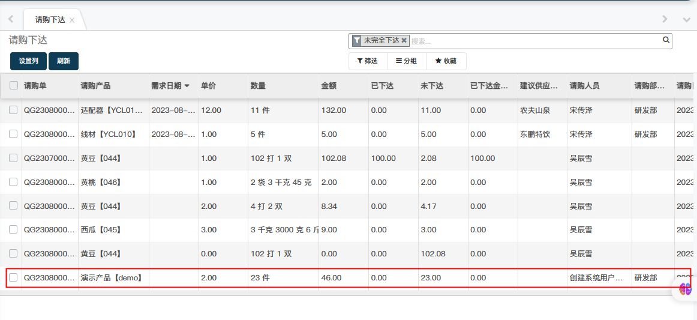Remove the 未完全下达 filter tag
Screen dimensions: 697x320
coord(404,41)
